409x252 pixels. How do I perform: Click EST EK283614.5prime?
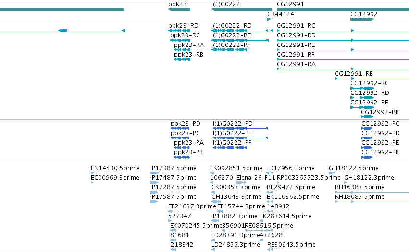pos(261,221)
